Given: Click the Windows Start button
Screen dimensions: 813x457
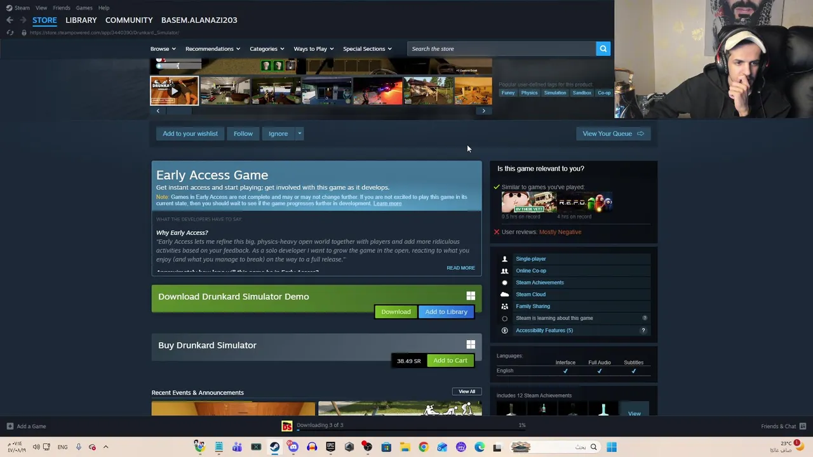Looking at the screenshot, I should 611,447.
